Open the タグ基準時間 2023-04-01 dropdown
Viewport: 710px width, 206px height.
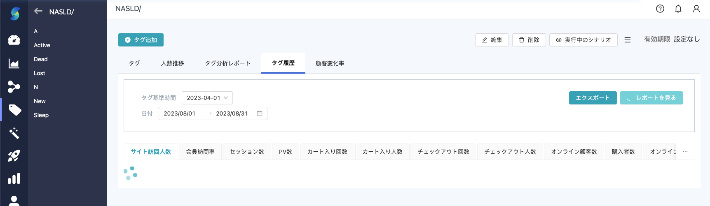pos(207,98)
